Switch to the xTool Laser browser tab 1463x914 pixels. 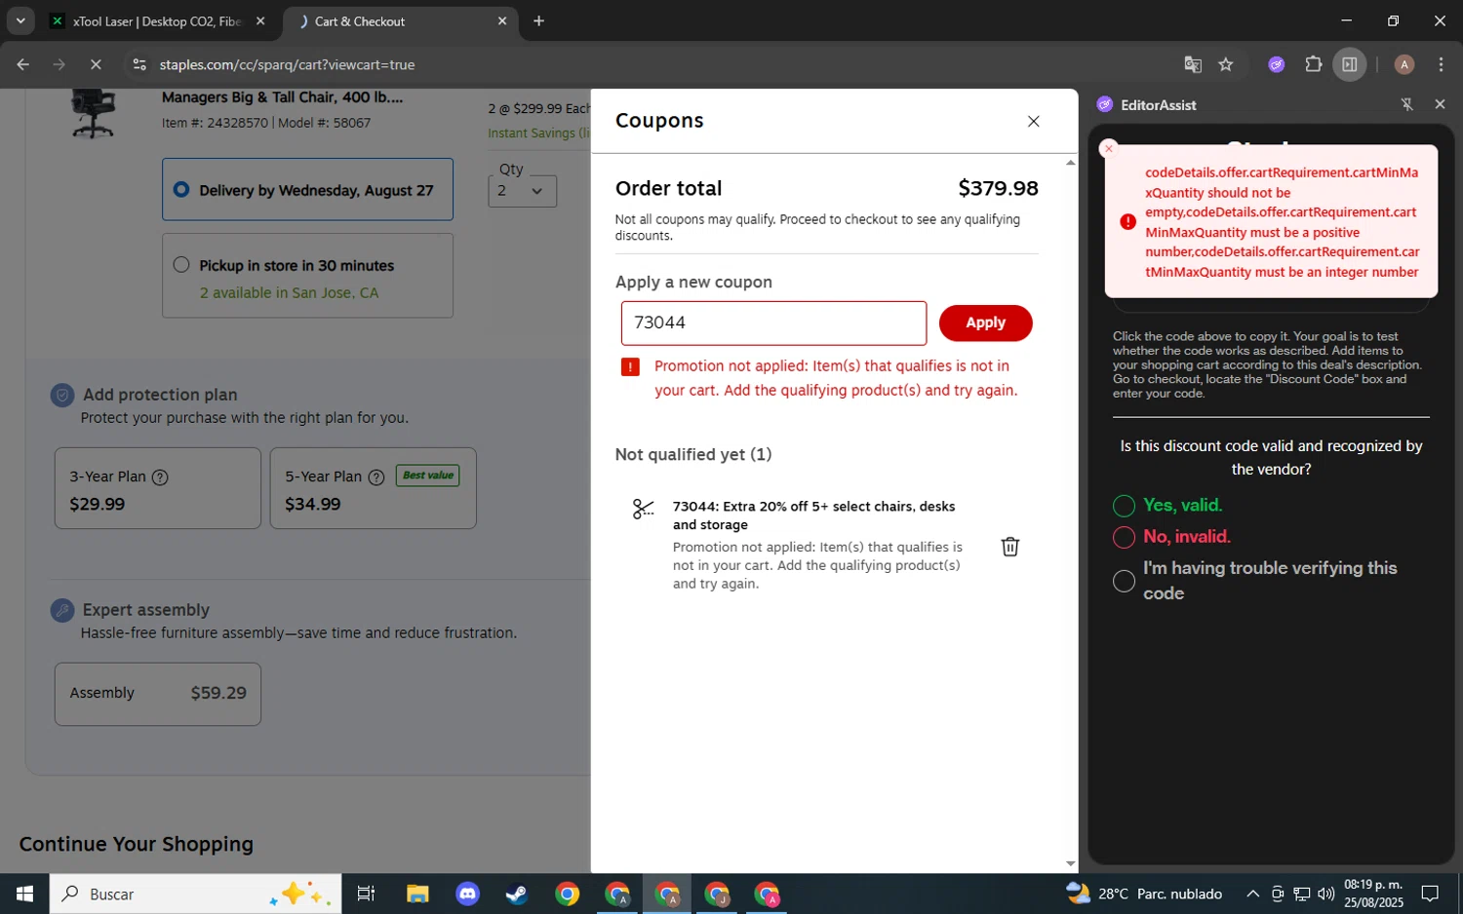click(156, 21)
